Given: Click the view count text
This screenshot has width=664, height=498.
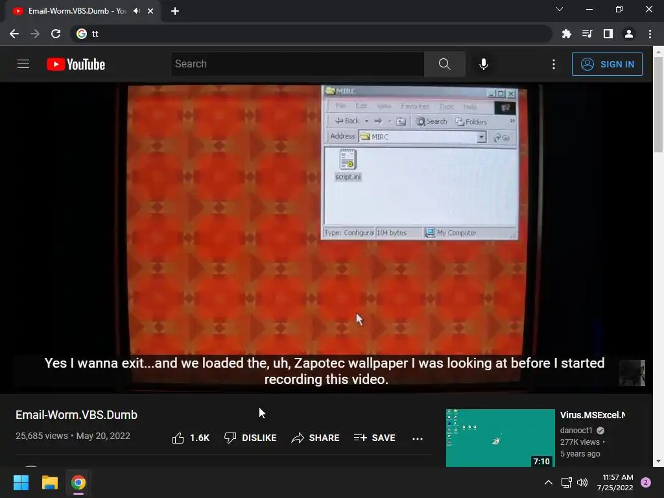Looking at the screenshot, I should (41, 436).
